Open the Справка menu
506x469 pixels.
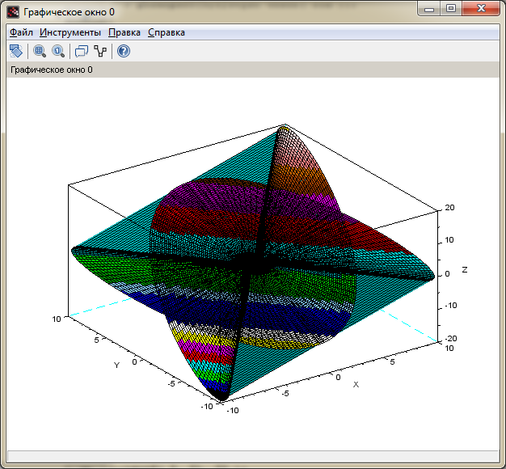[x=166, y=32]
